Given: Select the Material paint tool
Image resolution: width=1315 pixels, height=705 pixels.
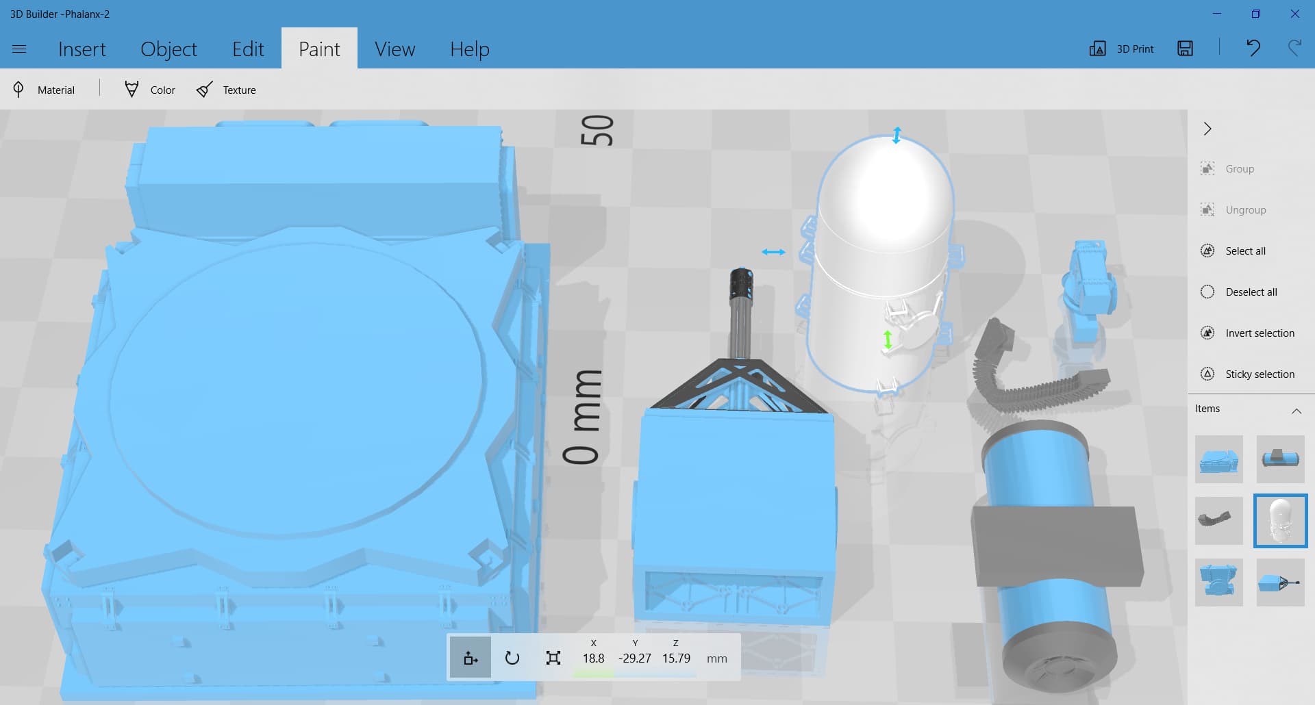Looking at the screenshot, I should [44, 90].
